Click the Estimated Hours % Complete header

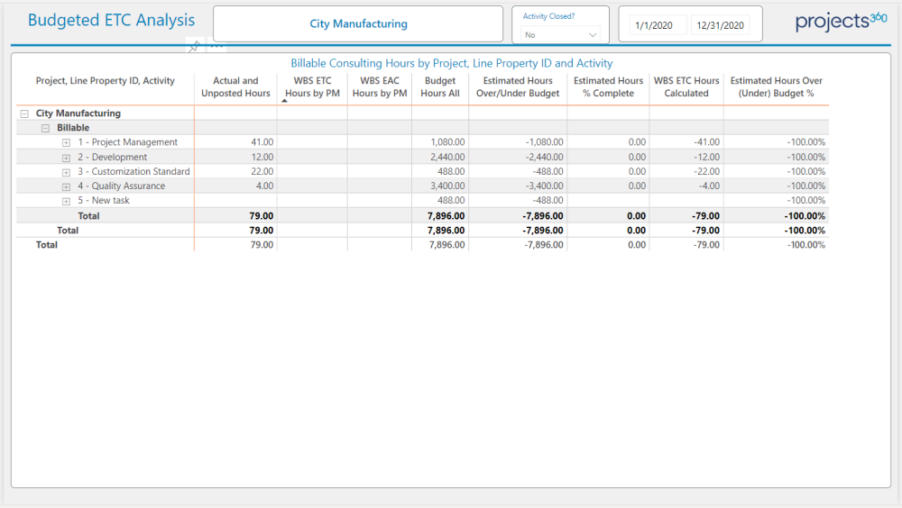click(608, 86)
